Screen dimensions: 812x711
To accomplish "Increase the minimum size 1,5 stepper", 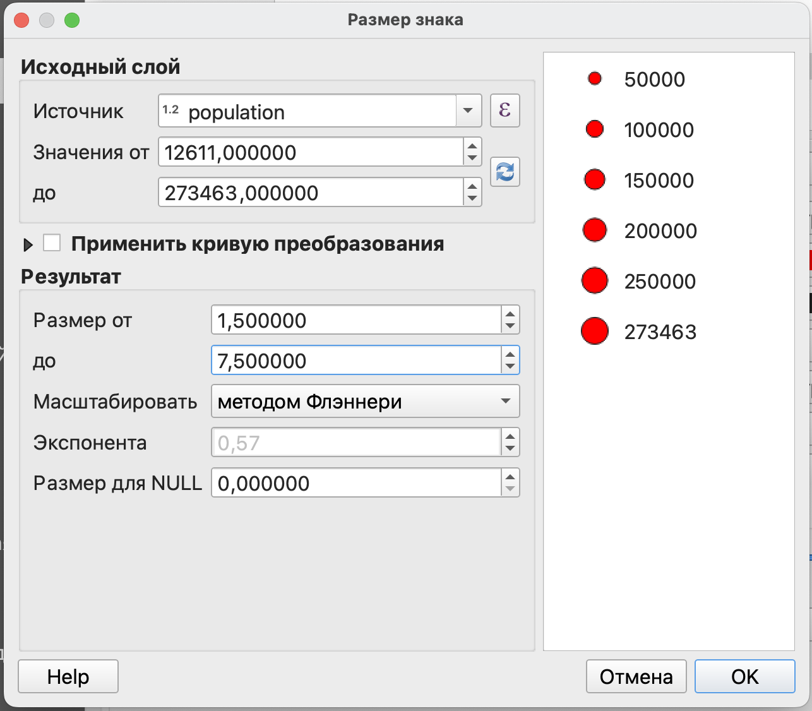I will tap(510, 314).
